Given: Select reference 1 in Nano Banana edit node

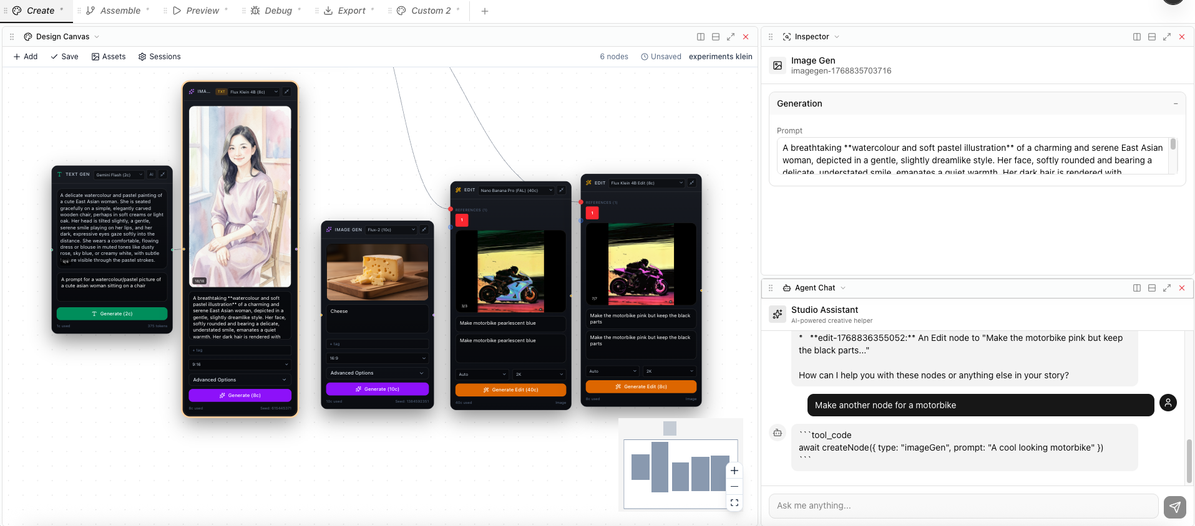Looking at the screenshot, I should click(462, 220).
